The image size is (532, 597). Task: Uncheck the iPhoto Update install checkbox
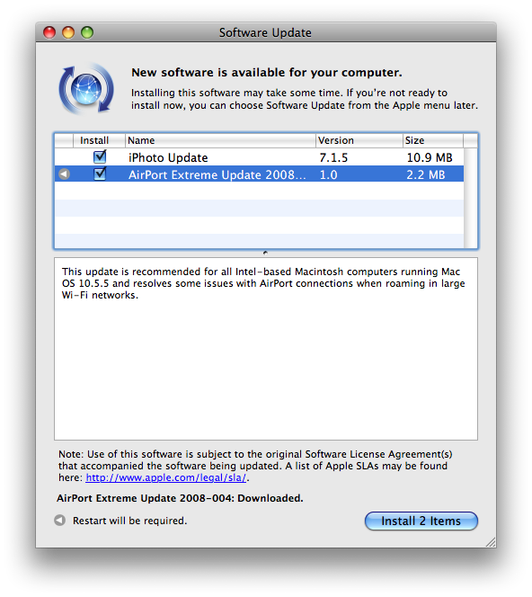tap(100, 156)
